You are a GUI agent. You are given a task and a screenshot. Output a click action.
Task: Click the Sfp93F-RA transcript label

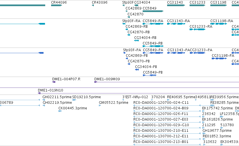(131, 21)
